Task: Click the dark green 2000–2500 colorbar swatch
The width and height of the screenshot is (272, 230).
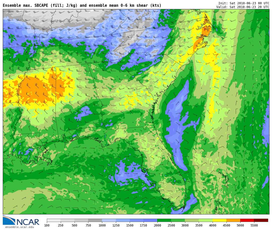Action: tap(164, 220)
